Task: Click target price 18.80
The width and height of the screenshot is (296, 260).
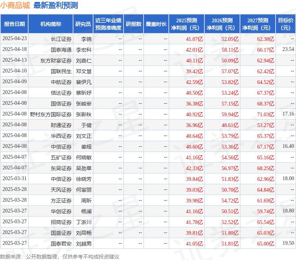Action: [288, 211]
